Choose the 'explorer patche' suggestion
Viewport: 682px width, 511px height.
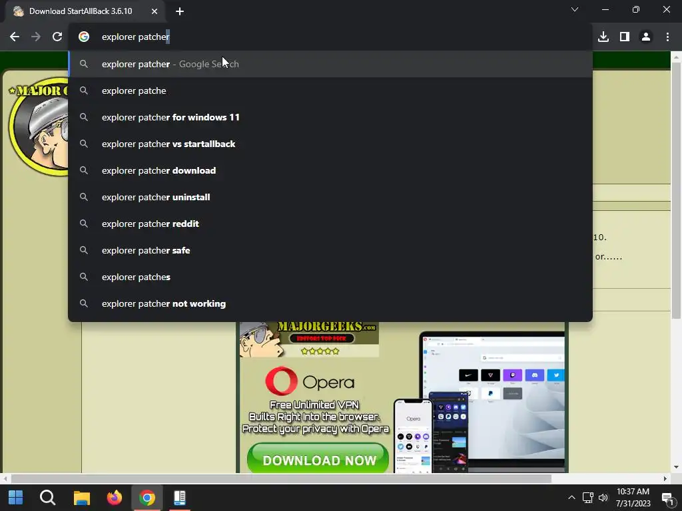pyautogui.click(x=330, y=90)
